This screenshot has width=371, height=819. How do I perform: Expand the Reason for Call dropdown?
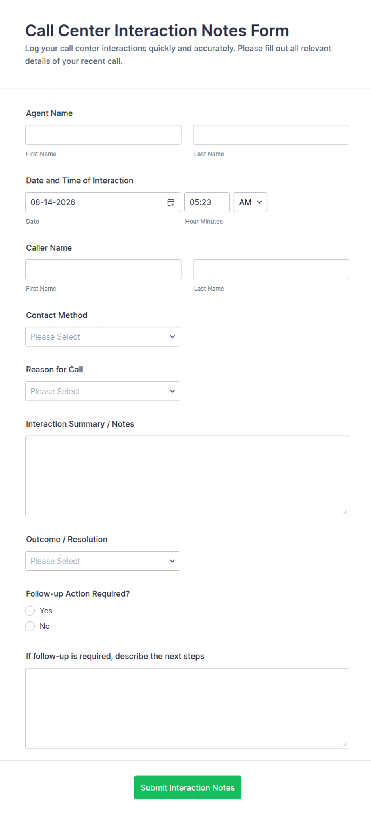103,391
